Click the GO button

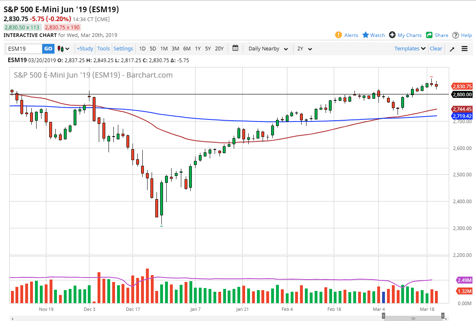[48, 48]
